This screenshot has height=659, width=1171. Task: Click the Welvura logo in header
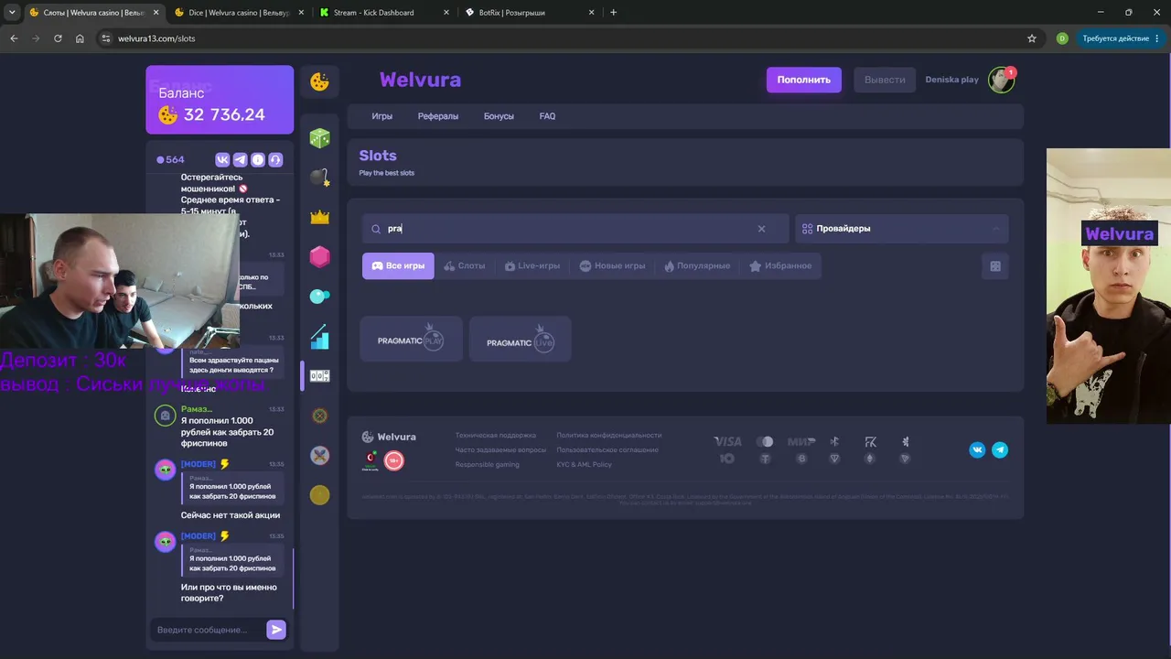[x=420, y=80]
